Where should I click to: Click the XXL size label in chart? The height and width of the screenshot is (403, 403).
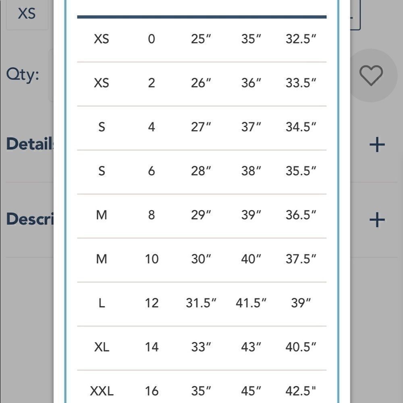[x=102, y=391]
